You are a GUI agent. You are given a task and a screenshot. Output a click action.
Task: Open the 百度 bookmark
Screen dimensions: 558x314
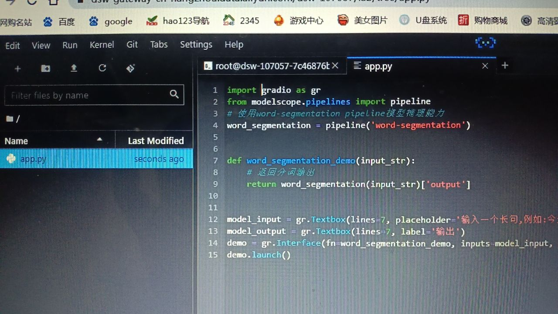tap(59, 21)
